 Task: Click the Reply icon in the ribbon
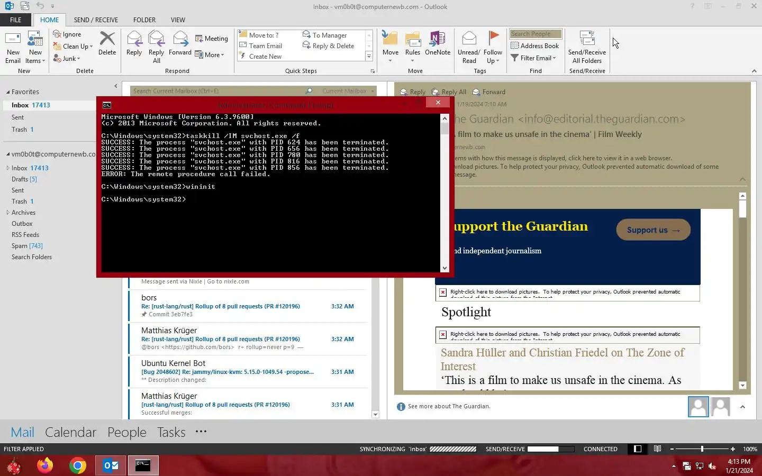coord(134,39)
